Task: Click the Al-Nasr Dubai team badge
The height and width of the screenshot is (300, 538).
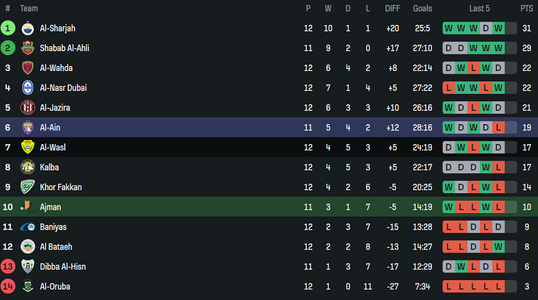Action: point(28,88)
